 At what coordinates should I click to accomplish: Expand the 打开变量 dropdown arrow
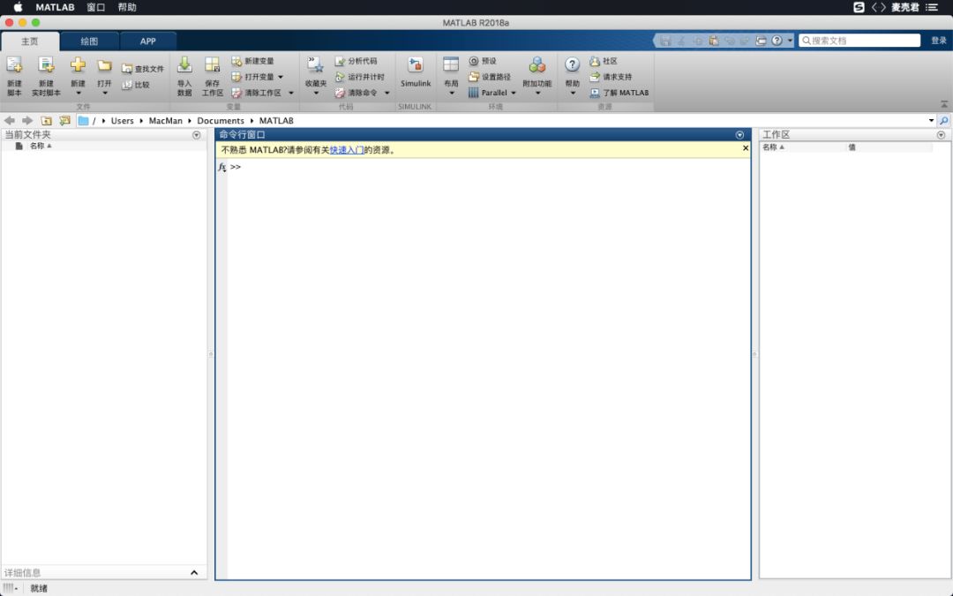pyautogui.click(x=281, y=77)
